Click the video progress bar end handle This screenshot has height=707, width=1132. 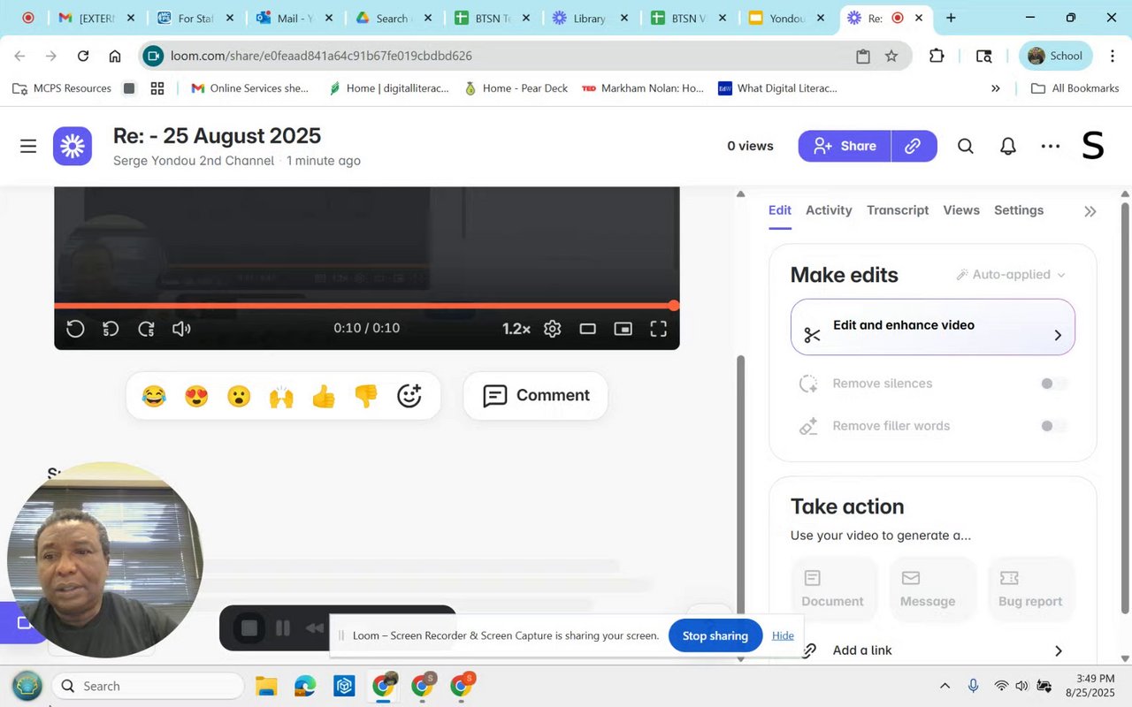click(674, 305)
